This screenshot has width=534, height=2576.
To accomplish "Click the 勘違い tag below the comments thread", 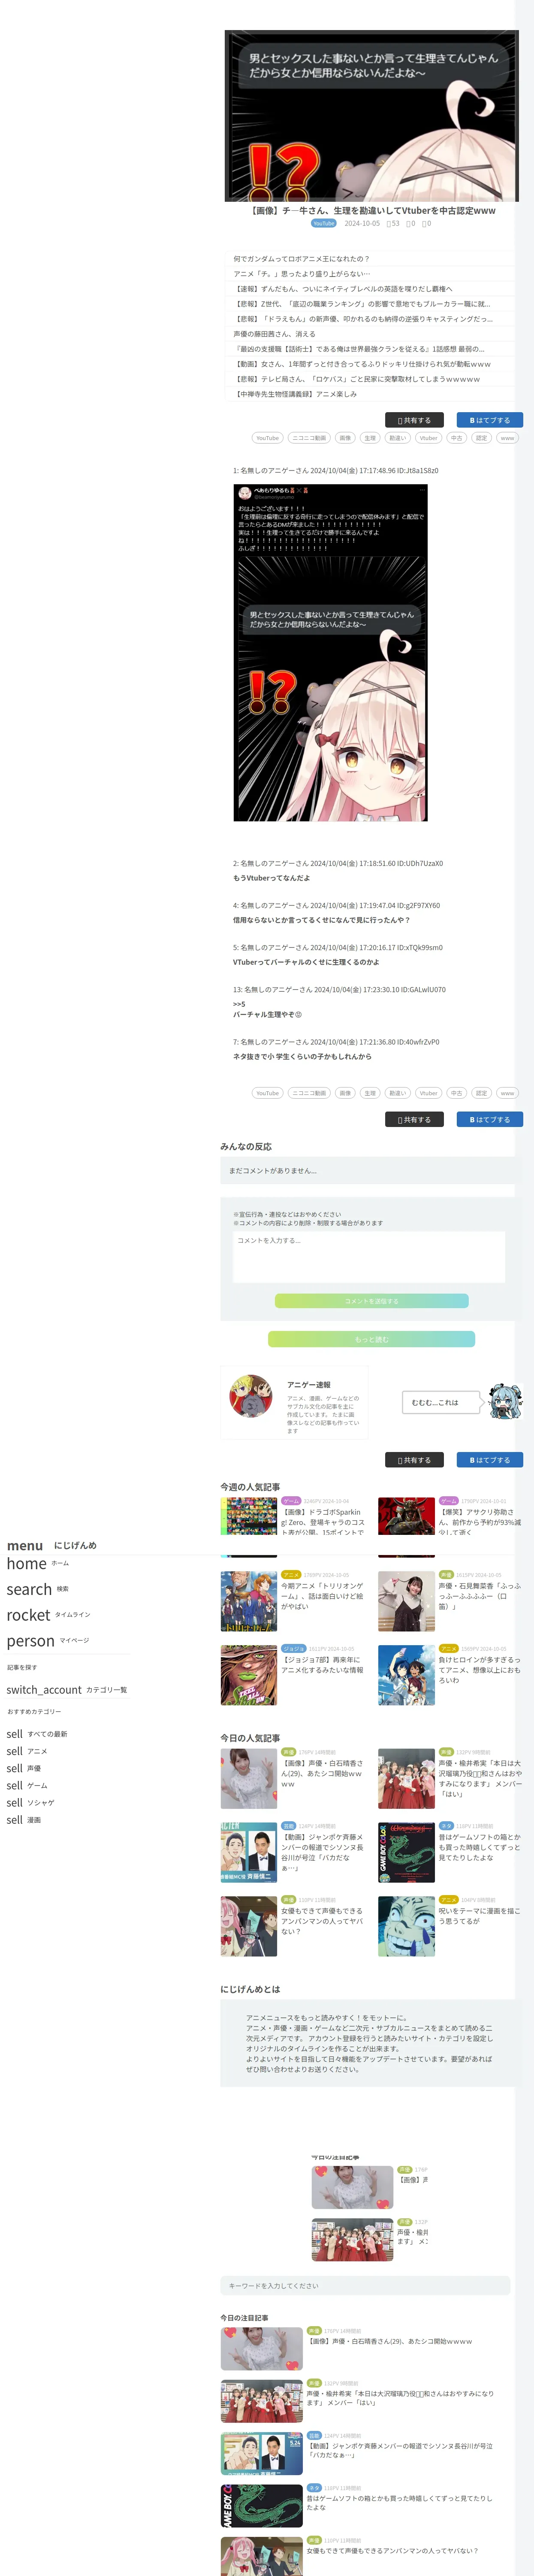I will pyautogui.click(x=397, y=1093).
